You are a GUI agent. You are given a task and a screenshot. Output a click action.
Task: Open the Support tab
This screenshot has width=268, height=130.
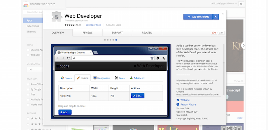(x=117, y=33)
